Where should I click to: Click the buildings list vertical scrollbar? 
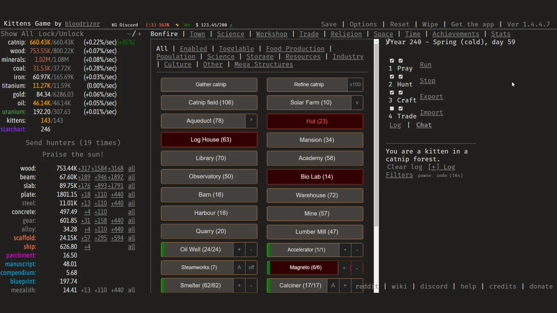pyautogui.click(x=376, y=145)
